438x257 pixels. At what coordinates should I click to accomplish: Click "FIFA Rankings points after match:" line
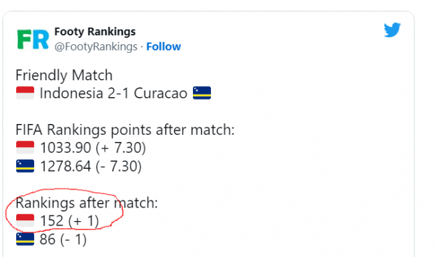125,130
